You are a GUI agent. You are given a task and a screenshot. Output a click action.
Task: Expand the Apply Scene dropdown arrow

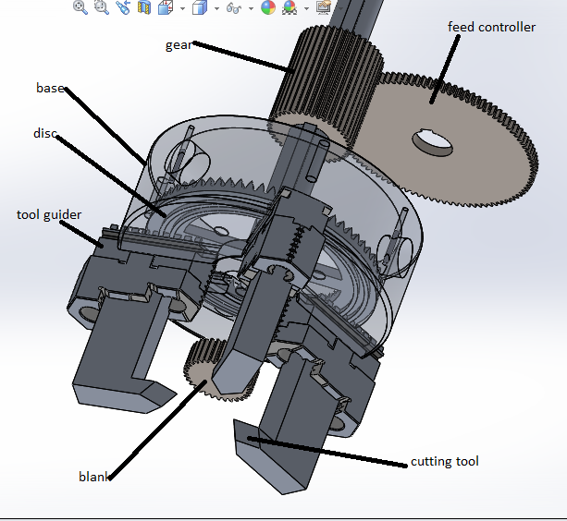[x=305, y=8]
